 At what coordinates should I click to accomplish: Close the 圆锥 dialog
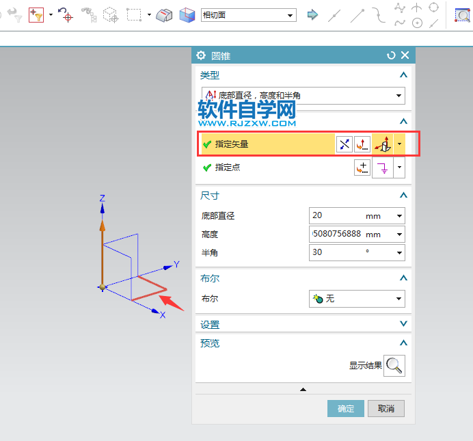(x=405, y=55)
